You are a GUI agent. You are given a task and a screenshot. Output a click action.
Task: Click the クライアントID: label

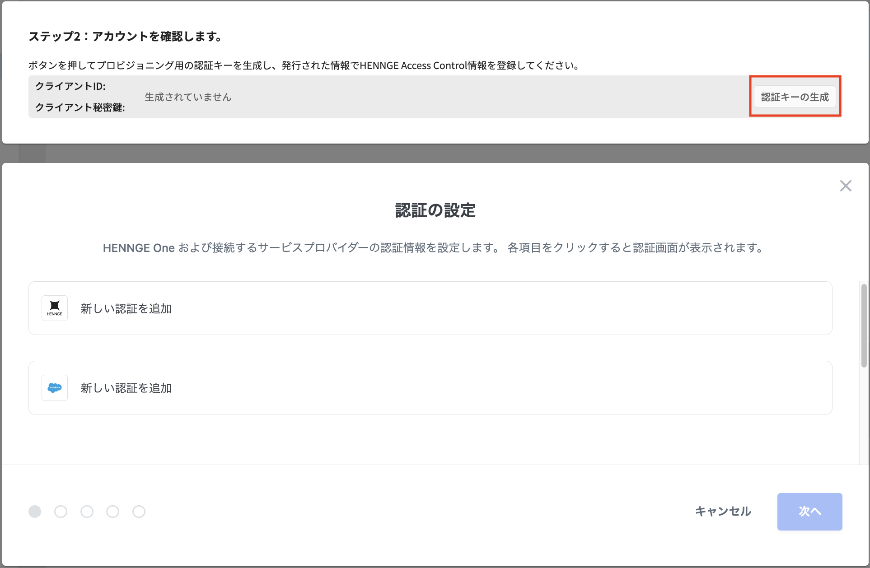point(70,86)
